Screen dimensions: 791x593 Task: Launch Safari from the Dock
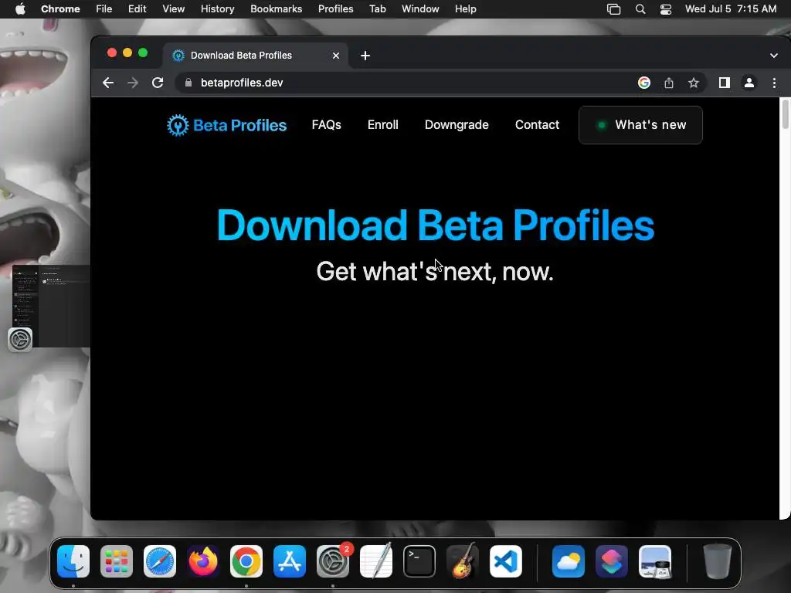point(160,561)
